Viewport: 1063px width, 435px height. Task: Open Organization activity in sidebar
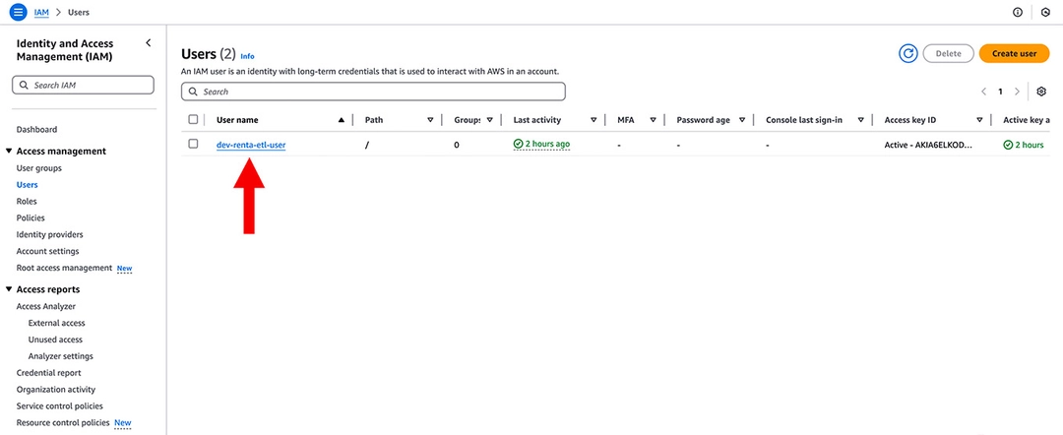point(55,390)
